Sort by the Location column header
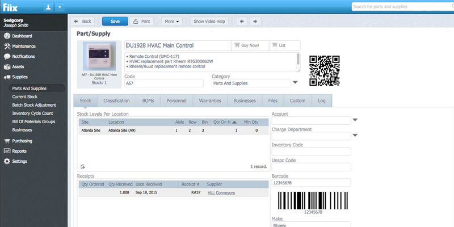The height and width of the screenshot is (227, 454). pos(139,122)
